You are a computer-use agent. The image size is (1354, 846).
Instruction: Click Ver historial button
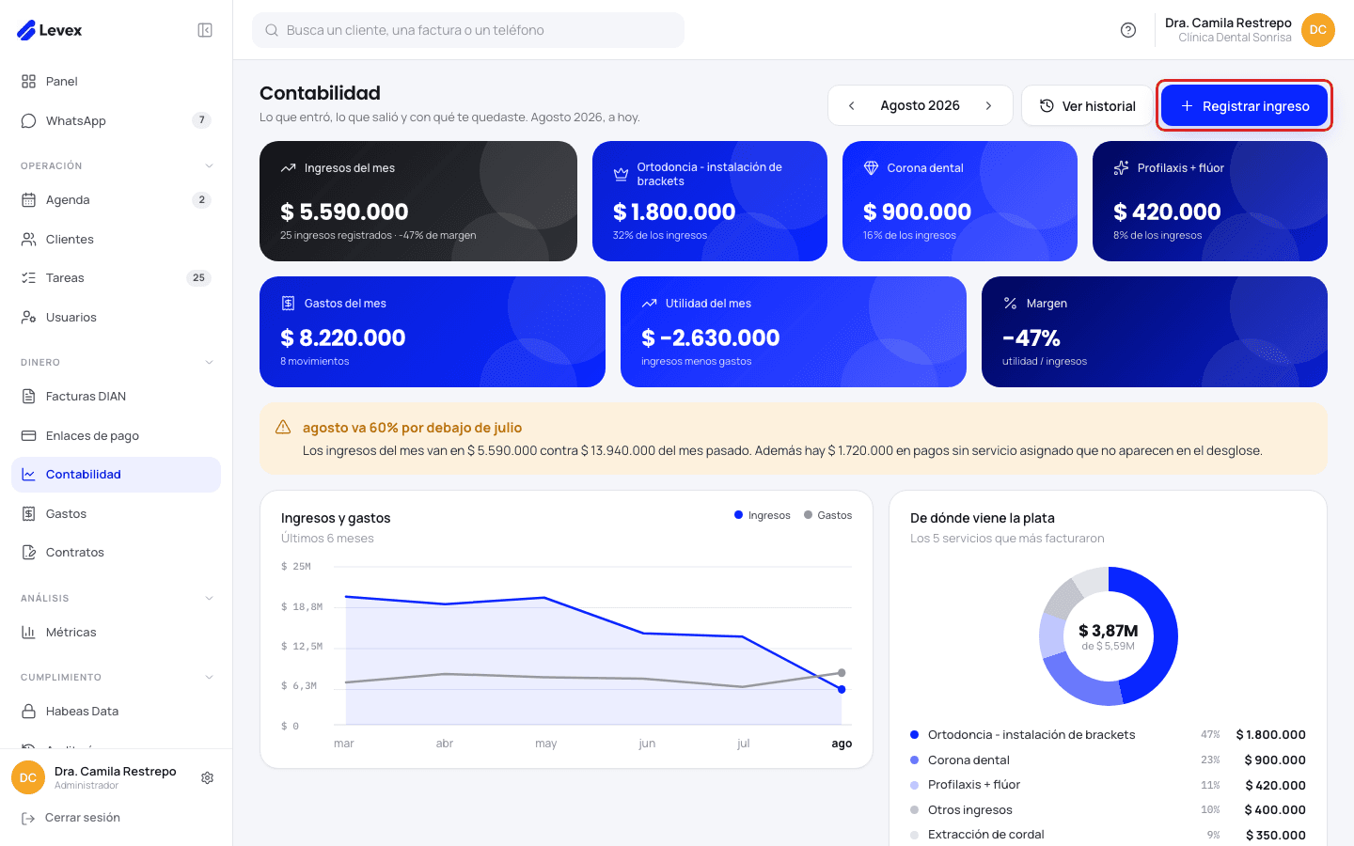tap(1087, 105)
